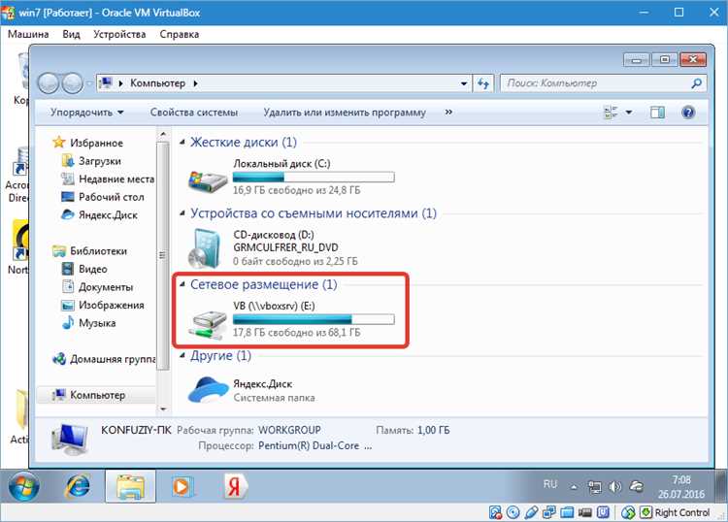The width and height of the screenshot is (728, 522).
Task: Open Yandex browser from the taskbar
Action: pyautogui.click(x=235, y=487)
